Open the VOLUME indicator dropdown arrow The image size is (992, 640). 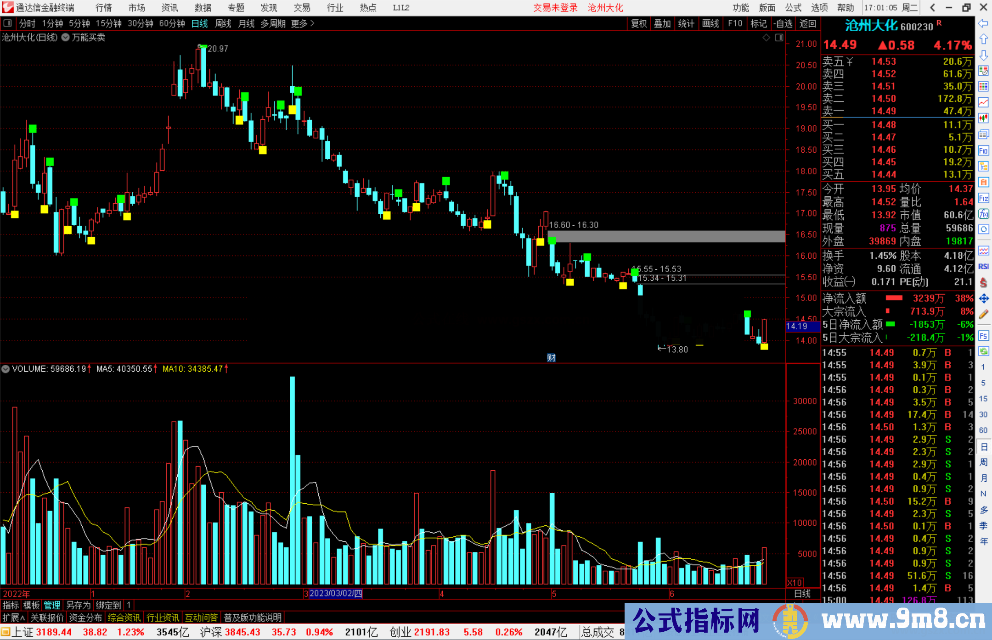[x=6, y=369]
